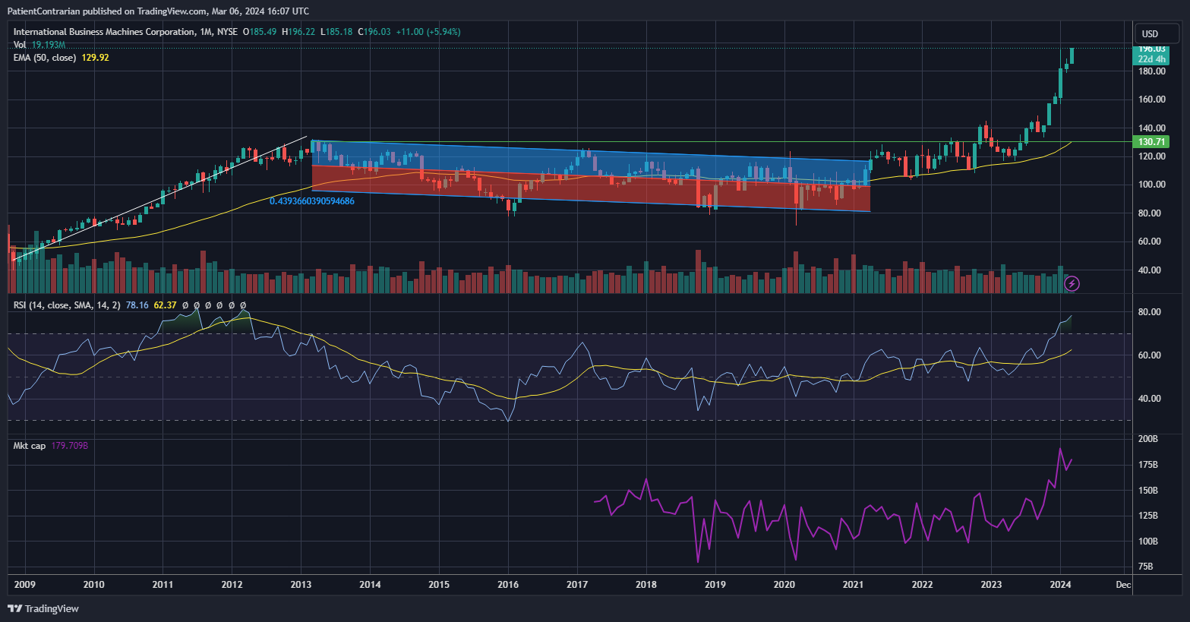Click the 75B market cap axis label
Image resolution: width=1190 pixels, height=622 pixels.
(1145, 567)
